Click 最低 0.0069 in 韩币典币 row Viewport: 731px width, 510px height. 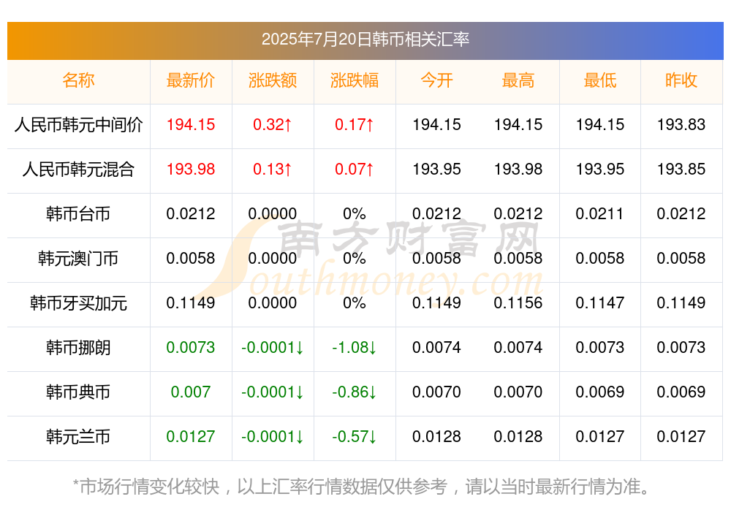tap(600, 392)
